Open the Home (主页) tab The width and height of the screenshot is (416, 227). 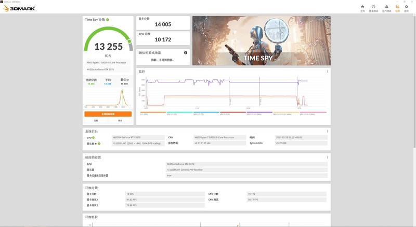[x=362, y=8]
